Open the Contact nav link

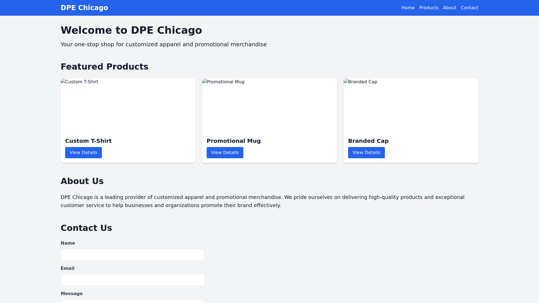pyautogui.click(x=469, y=8)
